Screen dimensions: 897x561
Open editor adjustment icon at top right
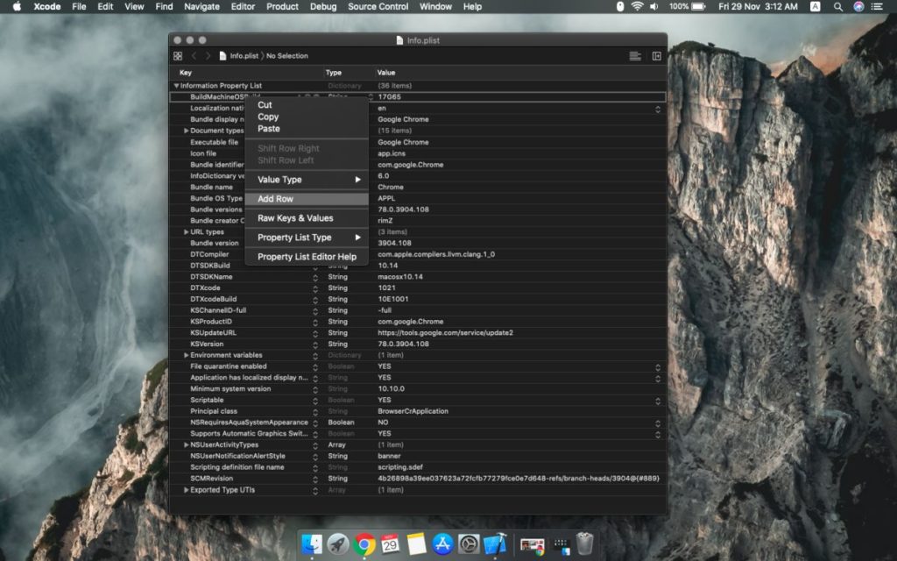click(655, 54)
